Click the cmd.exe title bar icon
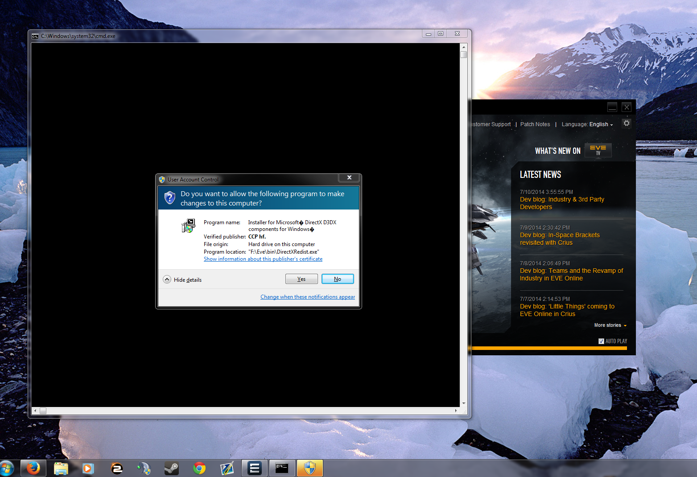The height and width of the screenshot is (477, 697). coord(35,36)
